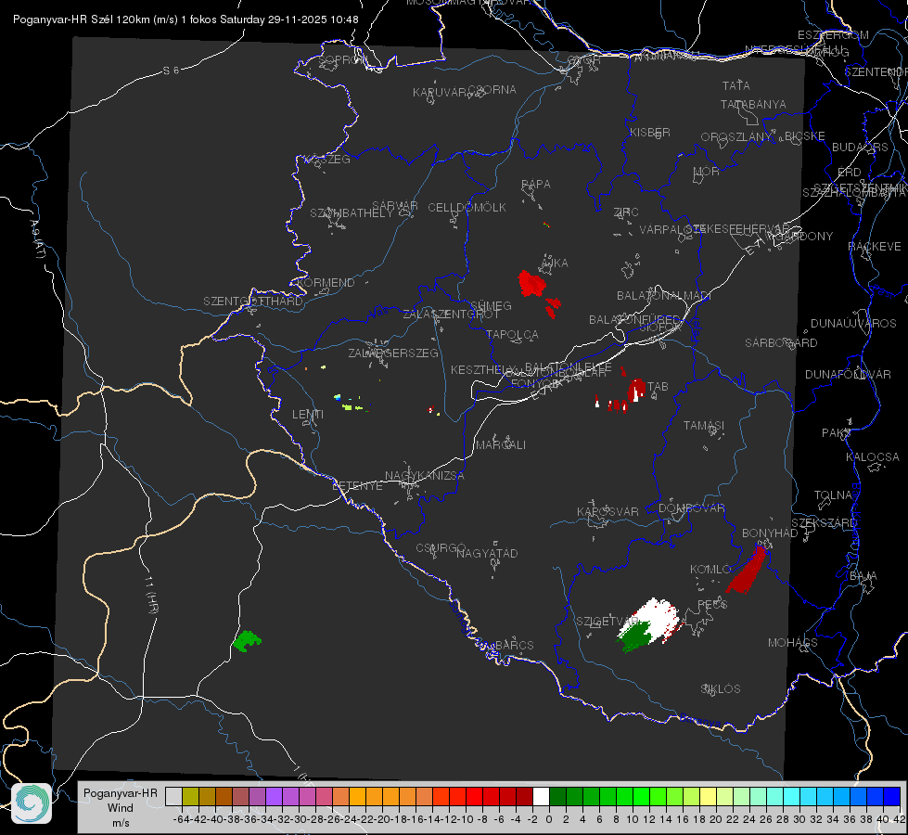Select the KAPUVÁR label
Viewport: 908px width, 835px height.
click(440, 93)
